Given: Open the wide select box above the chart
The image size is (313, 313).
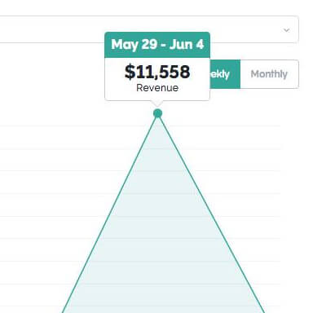Looking at the screenshot, I should (x=149, y=29).
